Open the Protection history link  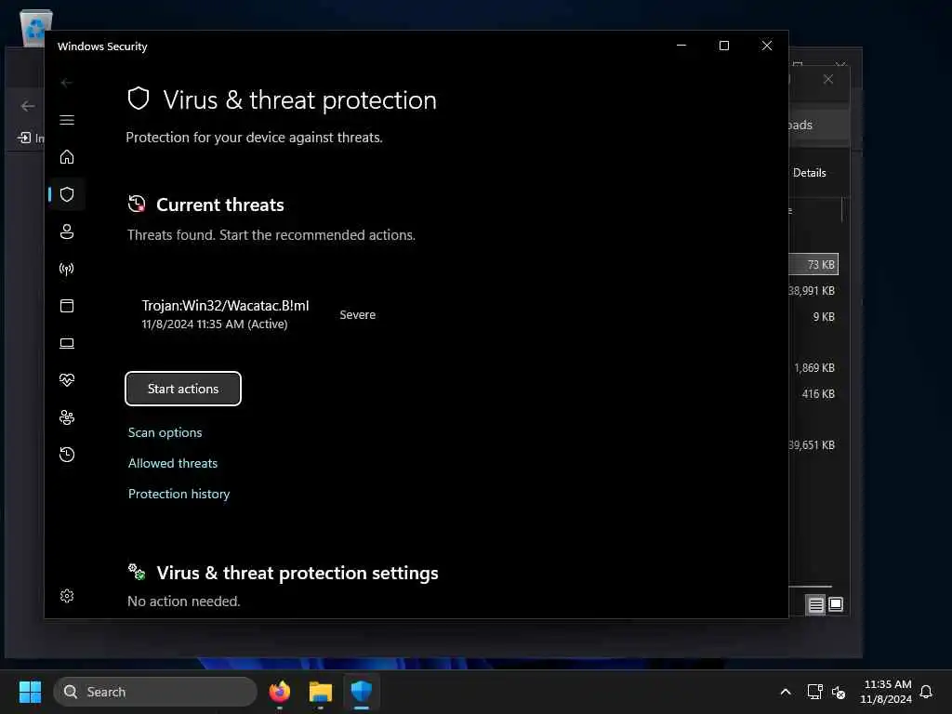pos(179,494)
